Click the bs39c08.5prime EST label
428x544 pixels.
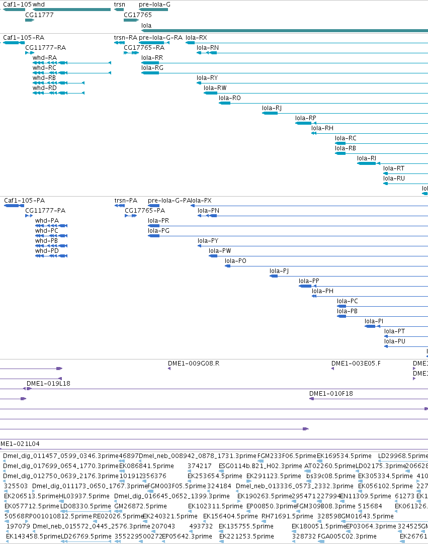(x=331, y=476)
